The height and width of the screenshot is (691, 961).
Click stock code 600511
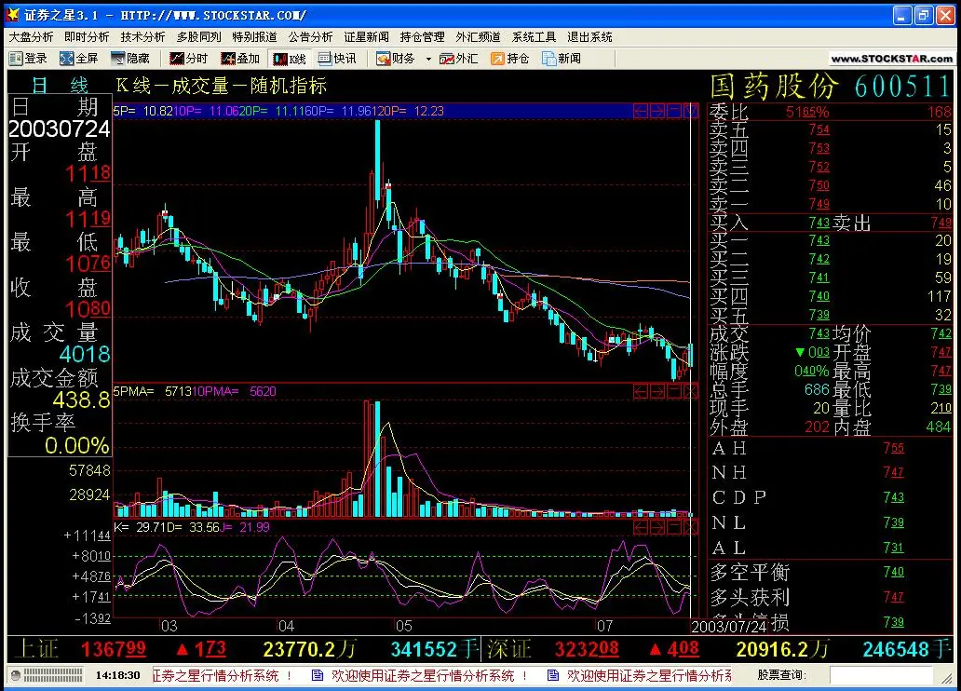click(x=902, y=87)
